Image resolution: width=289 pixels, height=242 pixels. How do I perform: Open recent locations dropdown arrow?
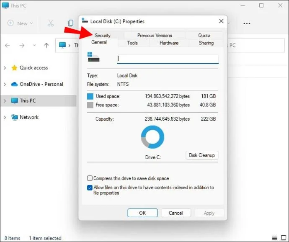[34, 45]
